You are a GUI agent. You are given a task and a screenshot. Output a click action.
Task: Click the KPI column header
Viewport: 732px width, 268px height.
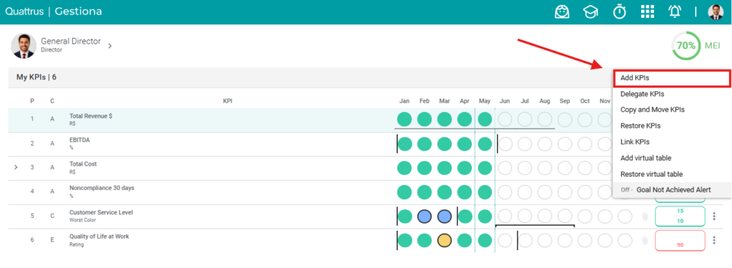pos(228,101)
